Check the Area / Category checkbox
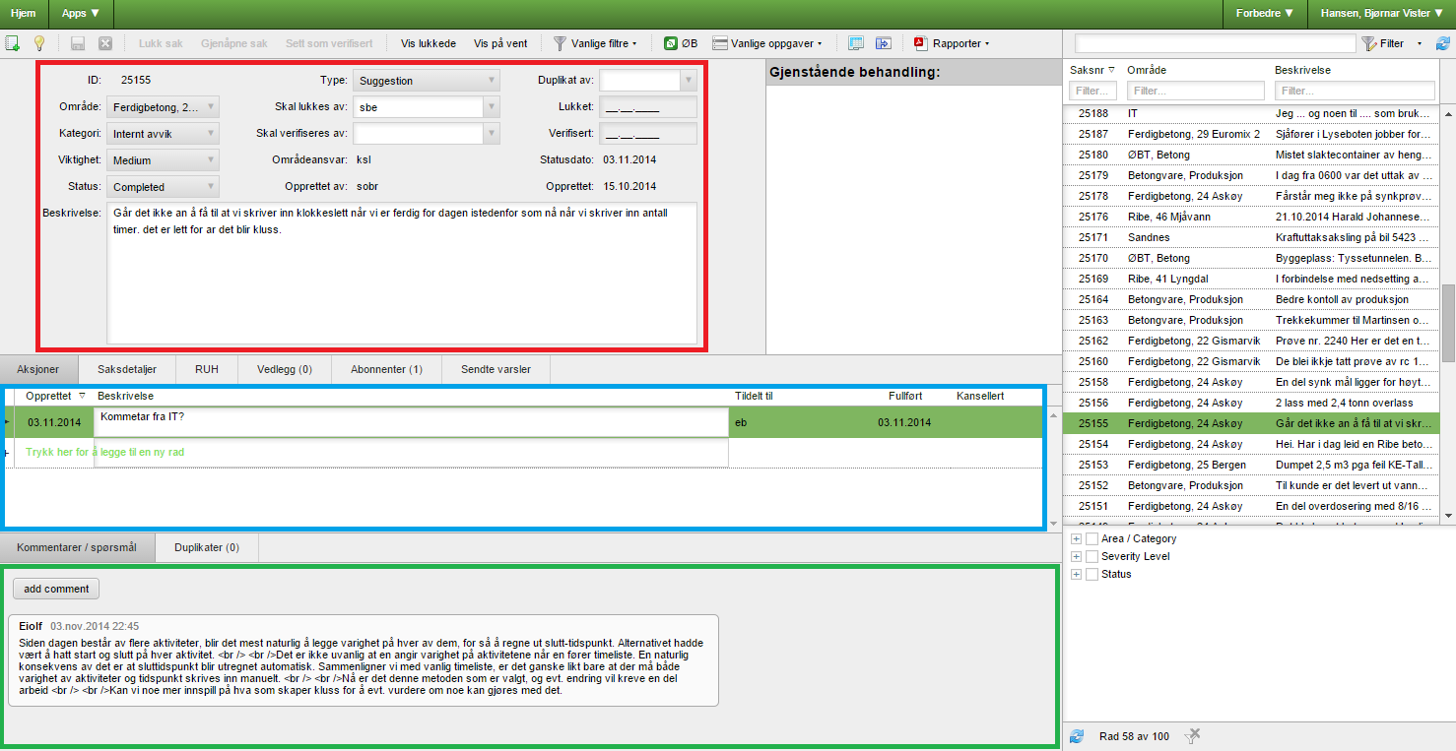1456x751 pixels. pyautogui.click(x=1092, y=538)
